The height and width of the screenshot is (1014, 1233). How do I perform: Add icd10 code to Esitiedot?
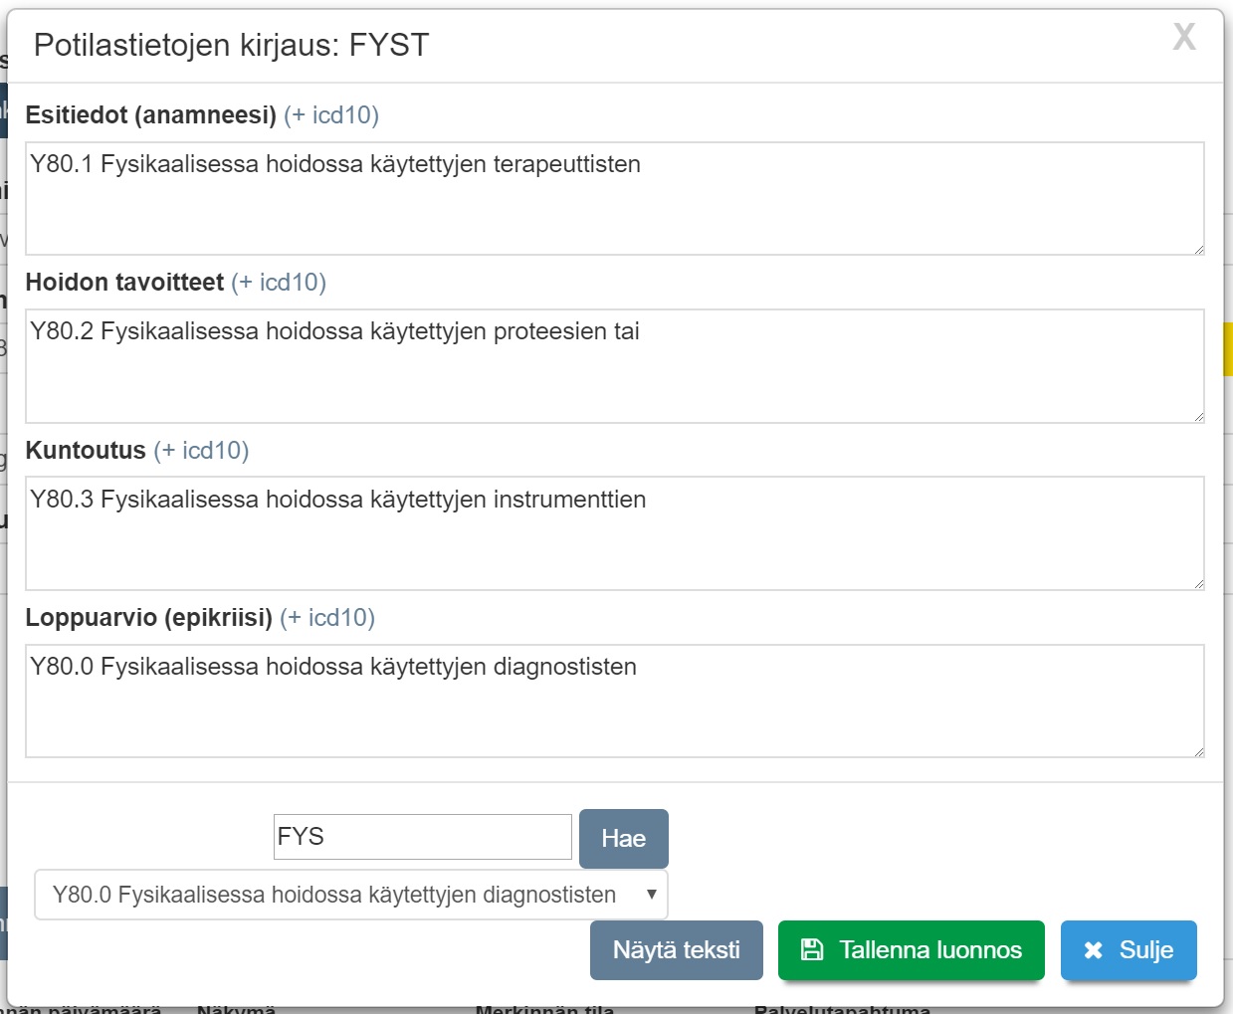(330, 115)
